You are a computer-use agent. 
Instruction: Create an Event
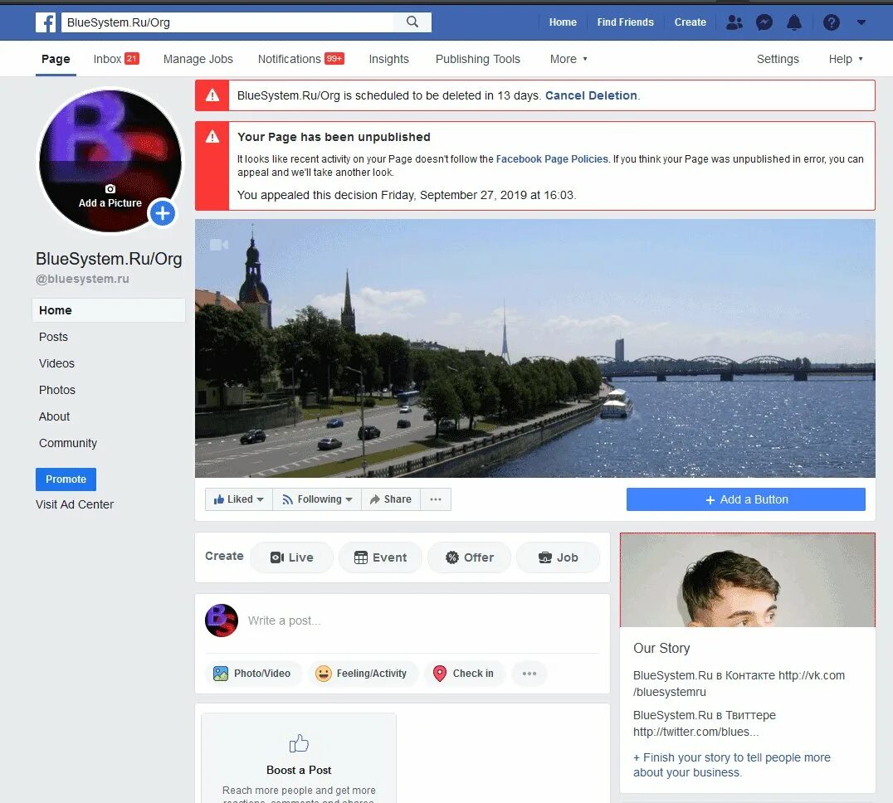[x=380, y=557]
